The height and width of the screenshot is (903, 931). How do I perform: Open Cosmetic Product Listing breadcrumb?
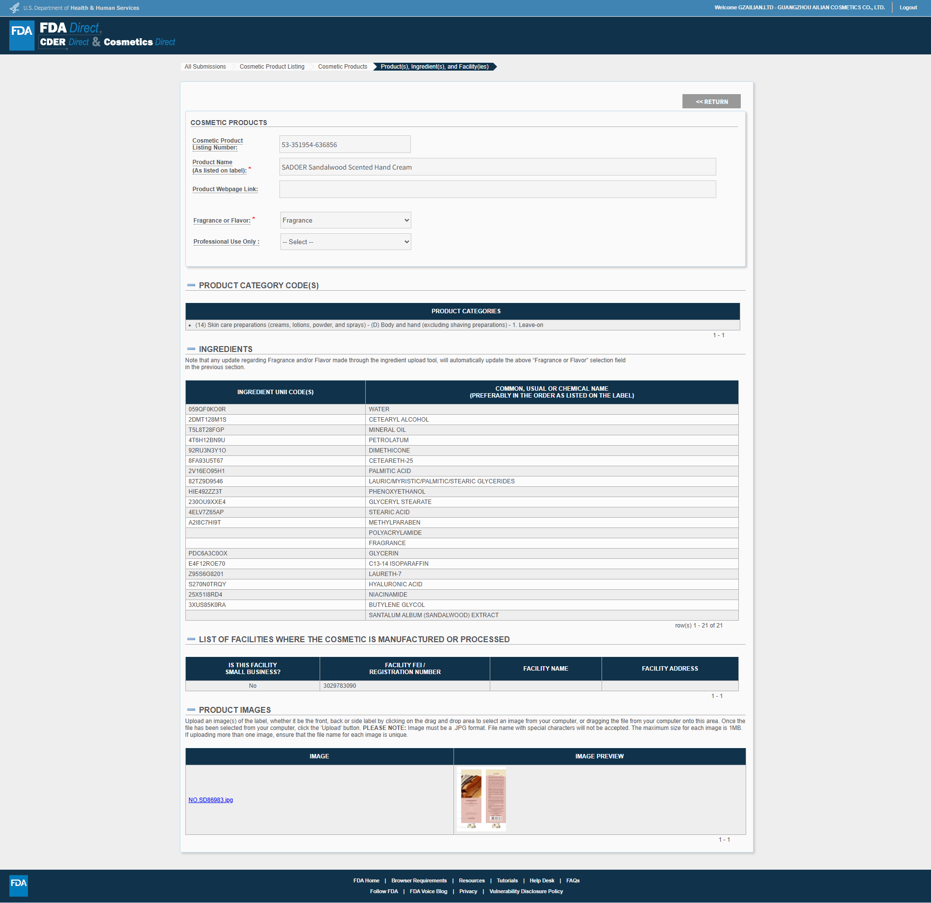272,67
